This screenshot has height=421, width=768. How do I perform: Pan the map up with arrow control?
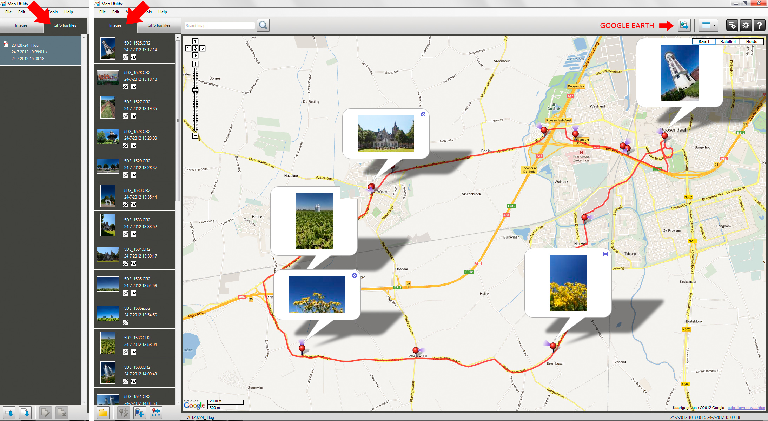(x=195, y=41)
